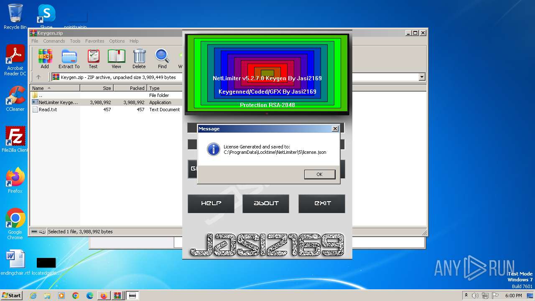Screen dimensions: 535x301
Task: Open the Firefox desktop icon
Action: 15,180
